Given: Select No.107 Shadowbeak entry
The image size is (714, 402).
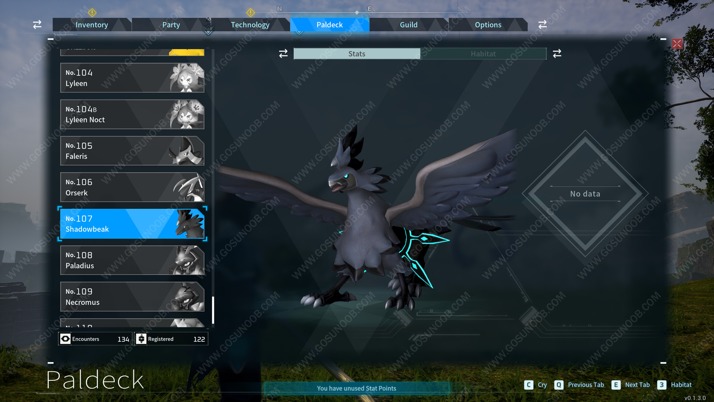Looking at the screenshot, I should point(132,224).
